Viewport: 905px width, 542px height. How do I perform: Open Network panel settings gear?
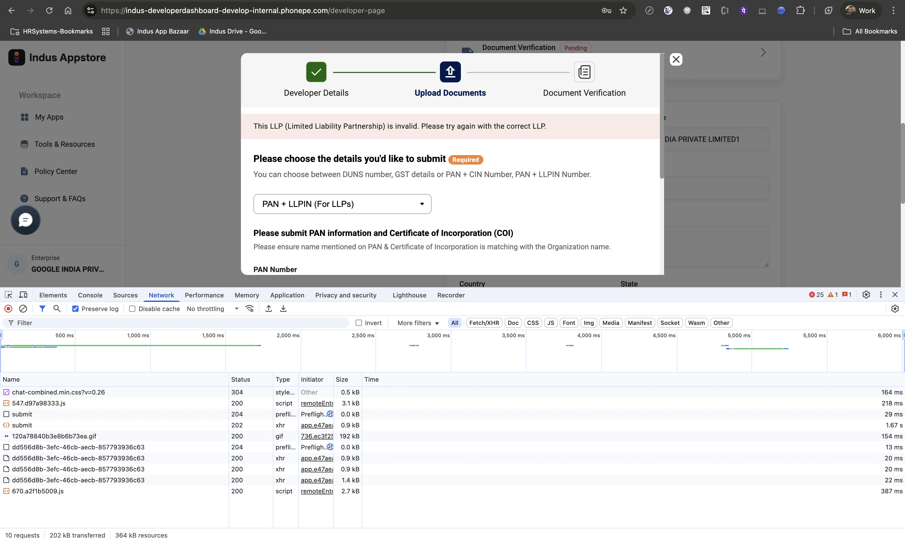895,309
